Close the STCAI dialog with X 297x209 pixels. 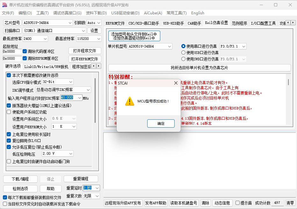pos(176,83)
